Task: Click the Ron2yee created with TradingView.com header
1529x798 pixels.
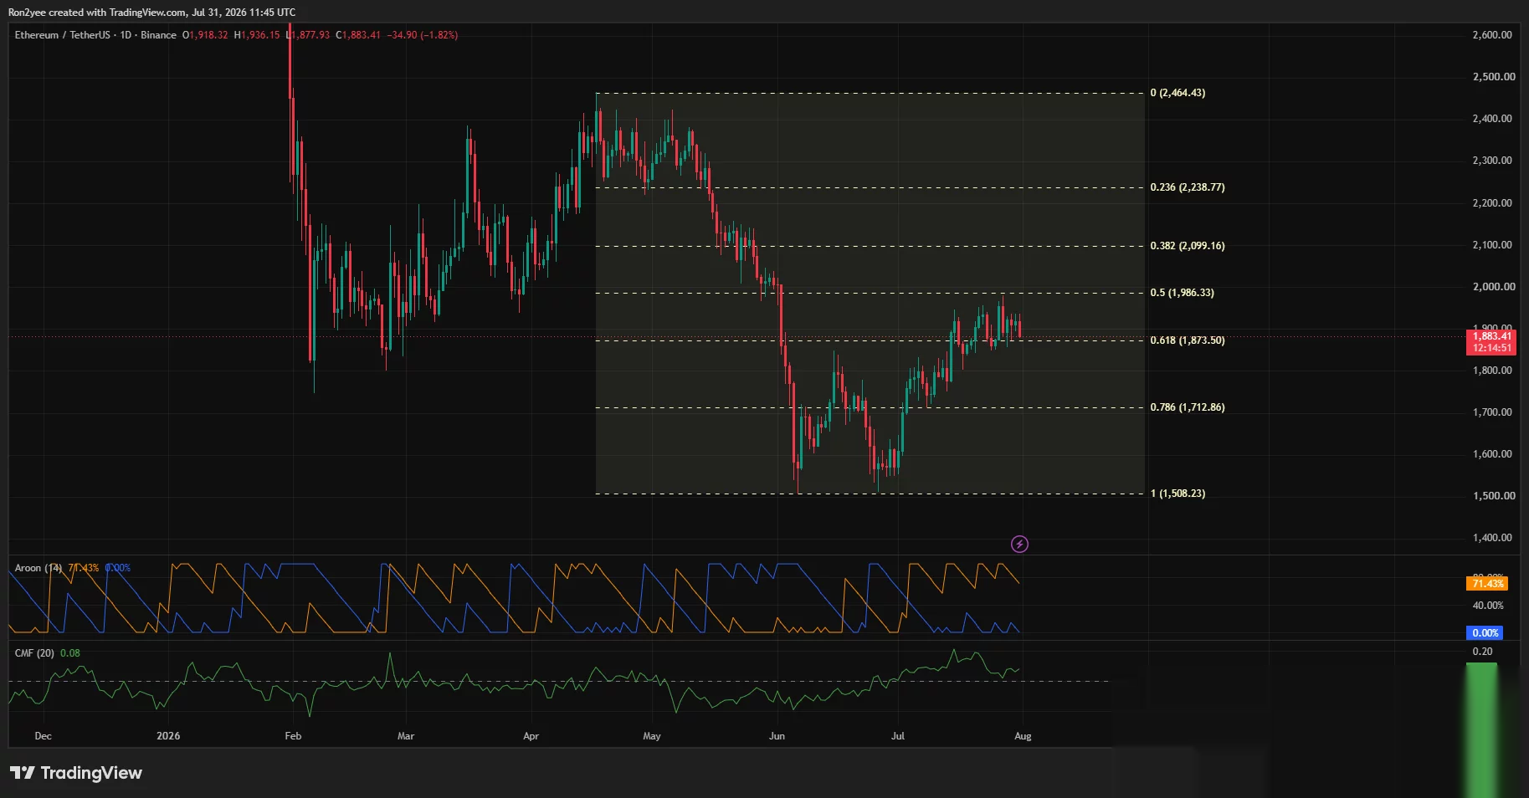Action: click(x=151, y=13)
